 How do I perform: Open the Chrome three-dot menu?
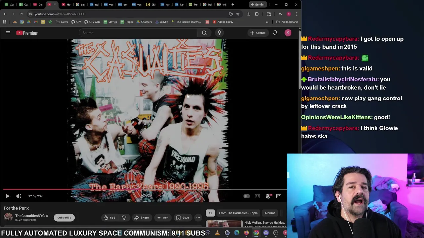pos(296,14)
